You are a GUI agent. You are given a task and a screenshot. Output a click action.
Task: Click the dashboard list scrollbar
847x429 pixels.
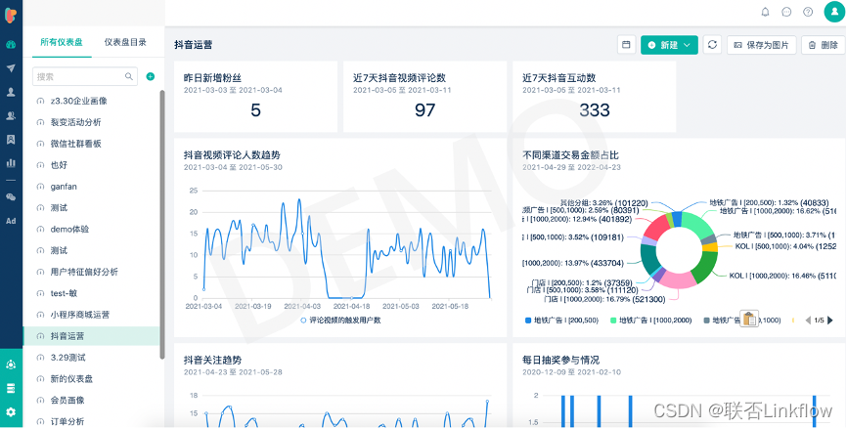pos(162,225)
